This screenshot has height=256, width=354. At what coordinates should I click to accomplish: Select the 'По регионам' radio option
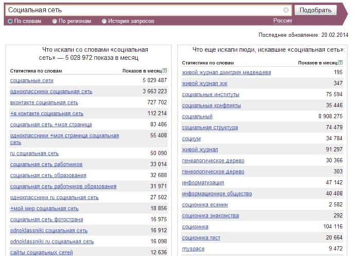click(x=55, y=21)
